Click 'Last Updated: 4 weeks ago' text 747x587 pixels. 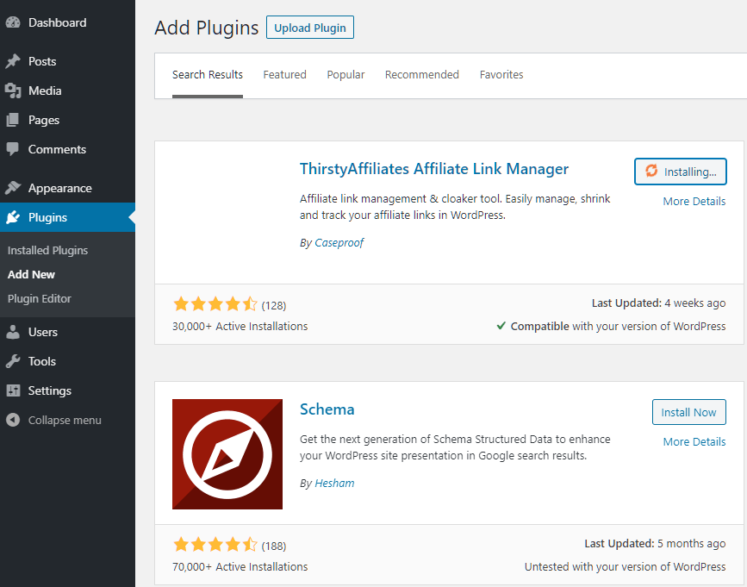click(x=658, y=303)
